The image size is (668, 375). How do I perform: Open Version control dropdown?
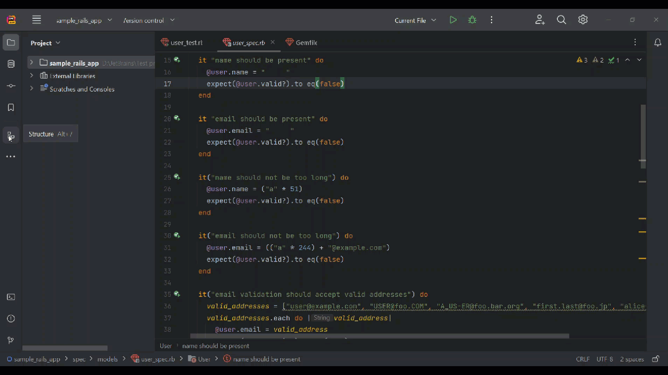click(149, 20)
